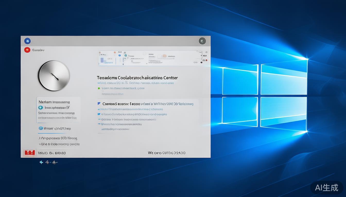Viewport: 346px width, 197px height.
Task: Click the blue back arrow below the window
Action: [x=41, y=162]
